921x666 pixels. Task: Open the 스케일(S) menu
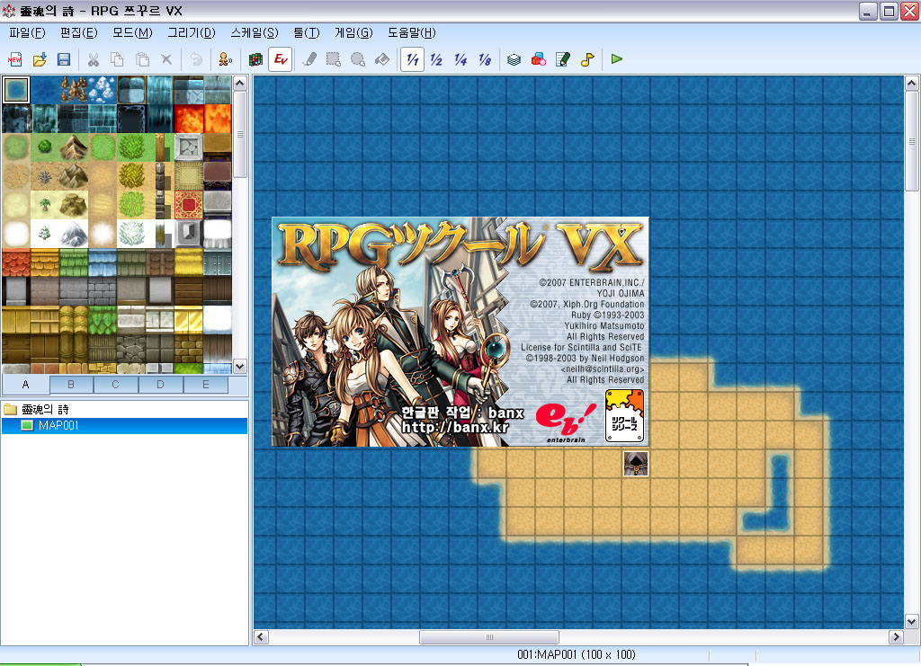(x=255, y=33)
